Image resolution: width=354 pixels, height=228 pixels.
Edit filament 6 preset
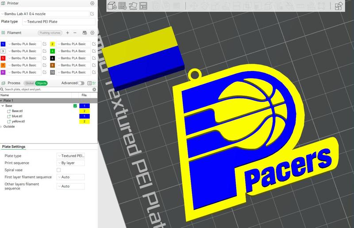94,58
